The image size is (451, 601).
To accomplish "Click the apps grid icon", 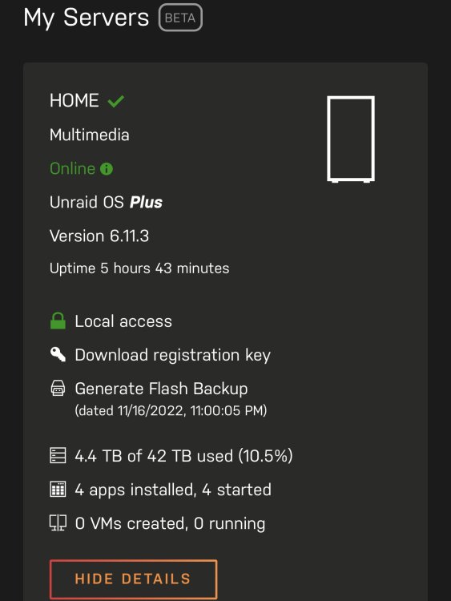I will tap(58, 489).
